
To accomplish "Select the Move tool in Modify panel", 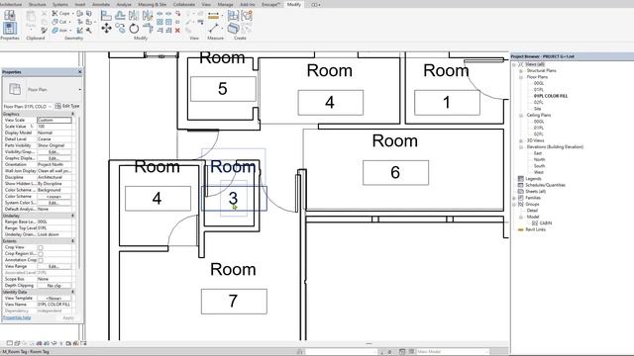I will [x=106, y=29].
